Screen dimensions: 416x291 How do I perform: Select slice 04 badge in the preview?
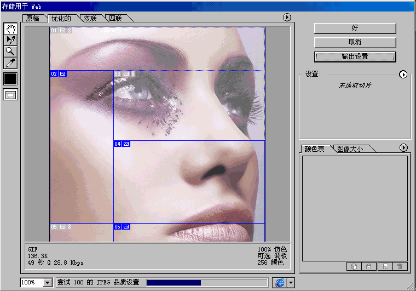(x=122, y=144)
